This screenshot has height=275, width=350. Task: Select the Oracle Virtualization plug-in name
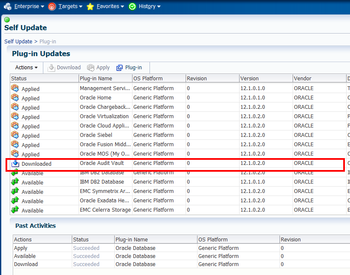point(104,116)
